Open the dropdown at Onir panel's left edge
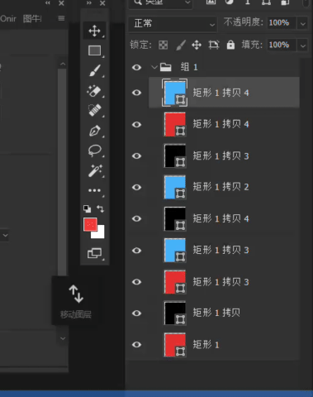313x397 pixels. pyautogui.click(x=5, y=236)
